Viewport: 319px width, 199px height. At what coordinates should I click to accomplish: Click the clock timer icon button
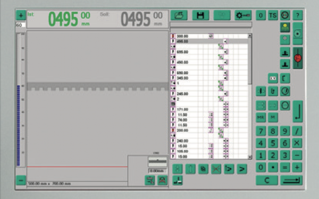(285, 91)
